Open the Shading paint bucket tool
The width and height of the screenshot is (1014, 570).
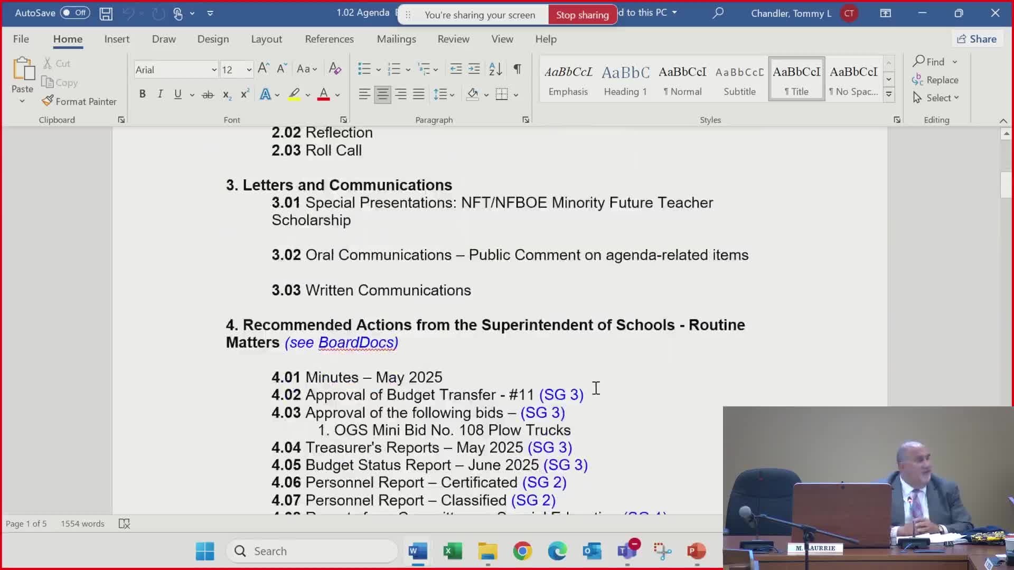pos(473,94)
